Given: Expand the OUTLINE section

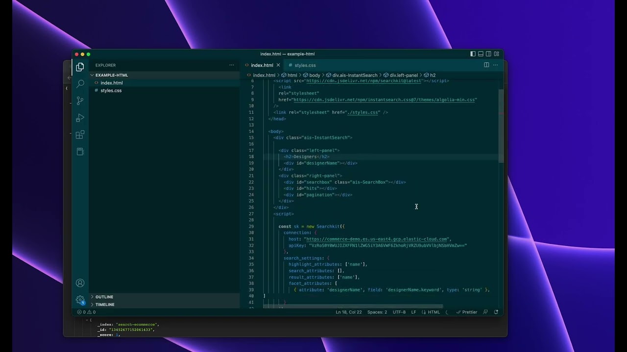Looking at the screenshot, I should (104, 297).
